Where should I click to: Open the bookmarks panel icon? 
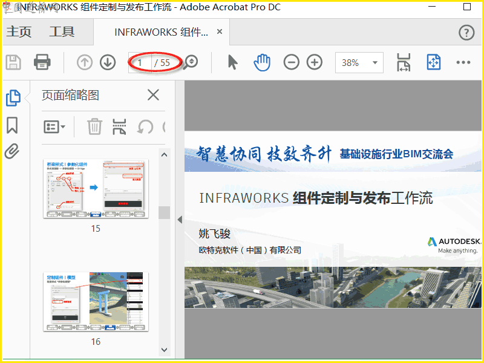12,125
